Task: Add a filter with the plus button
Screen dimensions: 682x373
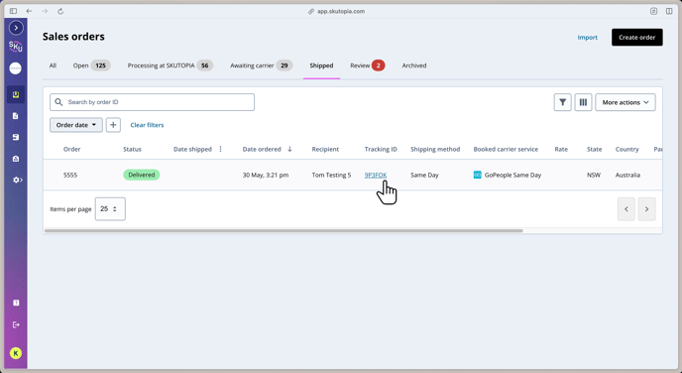Action: (113, 125)
